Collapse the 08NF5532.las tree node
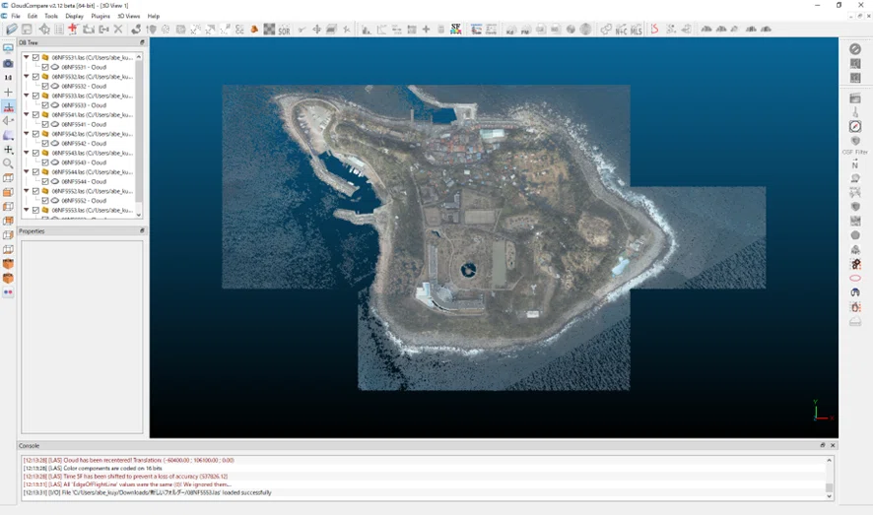This screenshot has width=873, height=515. [x=27, y=76]
